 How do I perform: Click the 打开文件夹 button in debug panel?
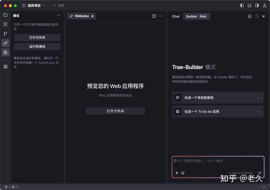point(37,38)
